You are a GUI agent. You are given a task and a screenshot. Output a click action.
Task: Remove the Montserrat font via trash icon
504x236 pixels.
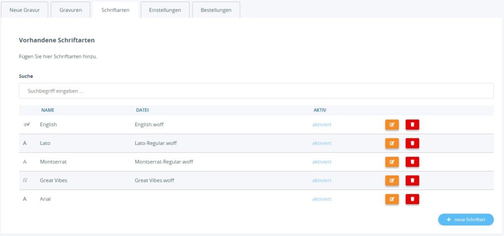(x=412, y=162)
